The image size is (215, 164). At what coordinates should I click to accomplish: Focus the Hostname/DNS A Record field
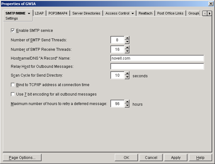coord(157,58)
